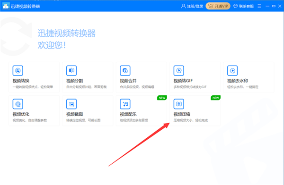
Task: Click description 一键转换视频格式，轻松简单
Action: pos(33,87)
